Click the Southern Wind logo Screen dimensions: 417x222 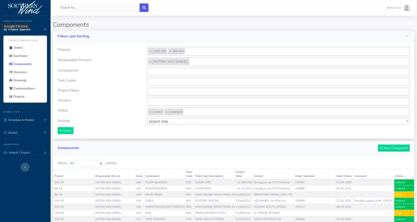[x=25, y=8]
